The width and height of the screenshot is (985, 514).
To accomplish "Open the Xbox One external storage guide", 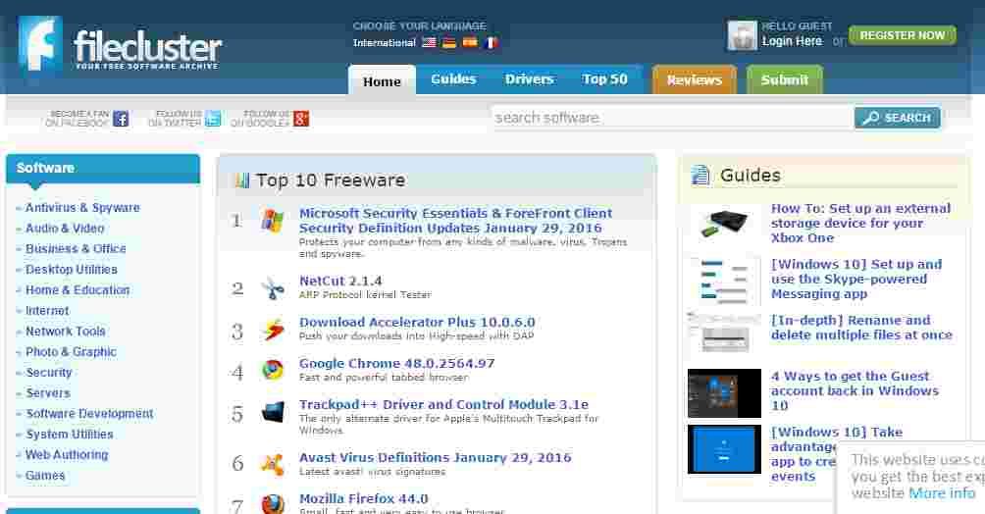I will (x=860, y=223).
